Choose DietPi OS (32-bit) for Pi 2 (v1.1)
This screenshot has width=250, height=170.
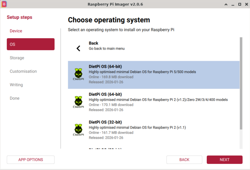coord(154,130)
